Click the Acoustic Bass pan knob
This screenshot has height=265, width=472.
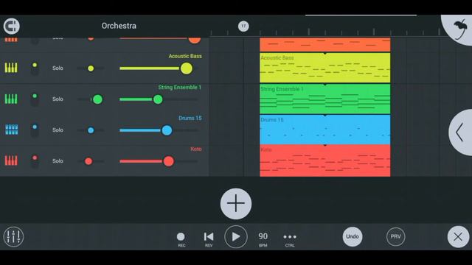pos(91,68)
